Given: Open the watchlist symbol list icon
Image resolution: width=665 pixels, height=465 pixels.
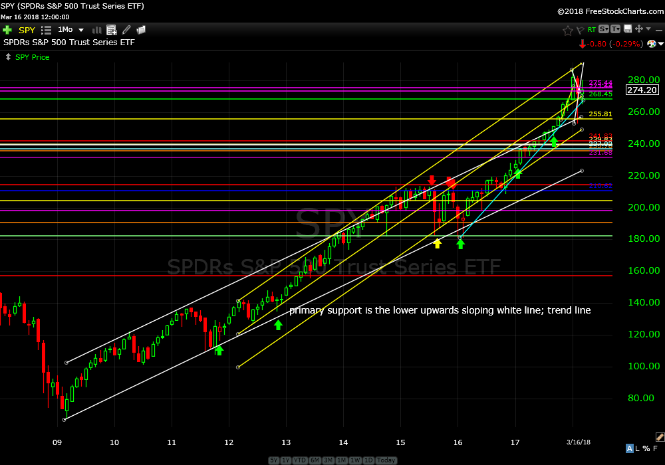Looking at the screenshot, I should 46,30.
